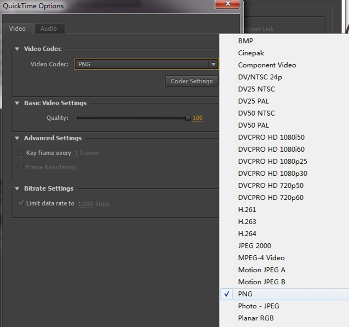Click the Quality value 100
This screenshot has width=349, height=327.
point(198,118)
